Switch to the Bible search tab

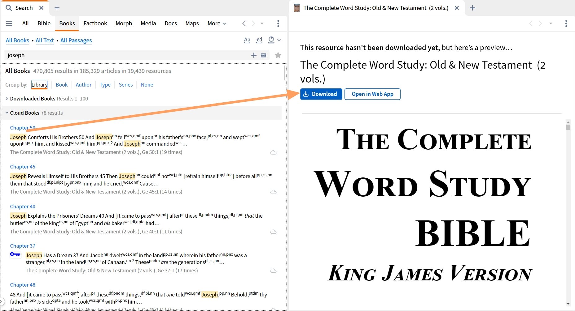click(44, 23)
